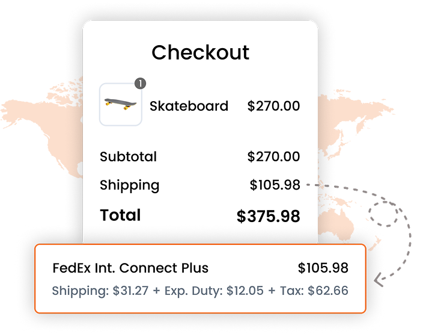The width and height of the screenshot is (429, 334).
Task: Click the dashed arrow head pointing to FedEx box
Action: click(x=379, y=280)
